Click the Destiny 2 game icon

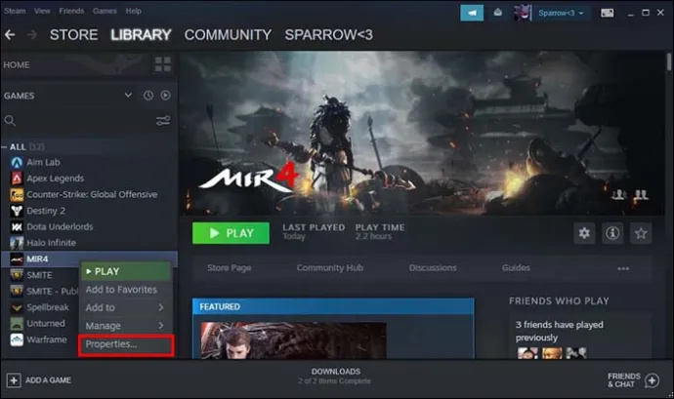(17, 211)
